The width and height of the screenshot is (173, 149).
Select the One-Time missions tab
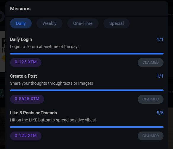(83, 23)
